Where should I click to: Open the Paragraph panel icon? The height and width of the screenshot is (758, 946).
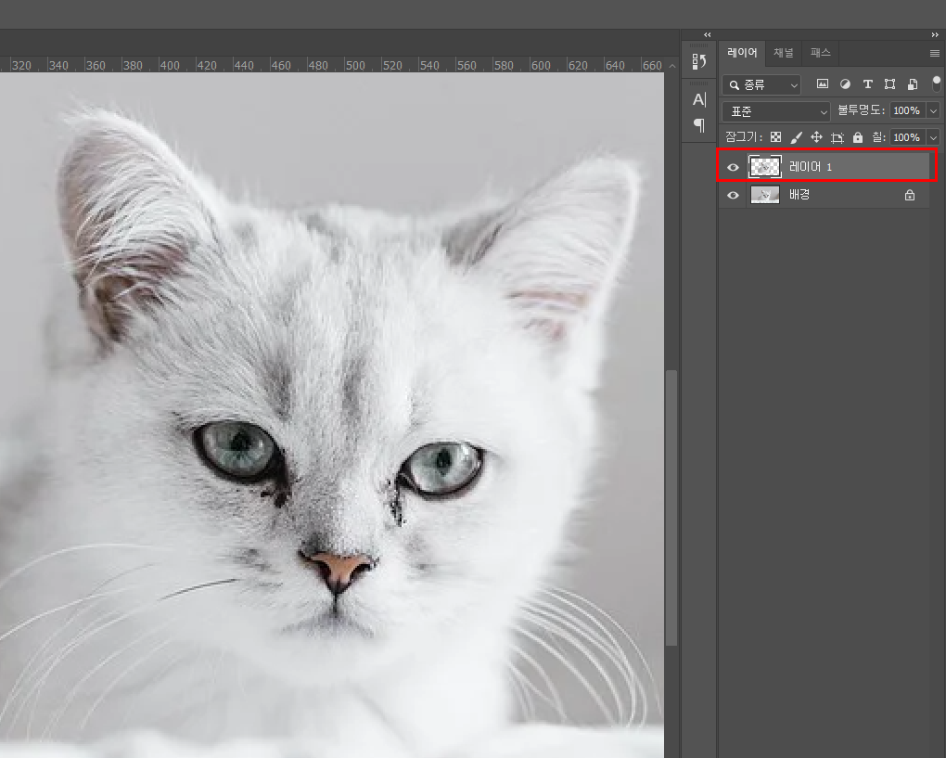699,125
